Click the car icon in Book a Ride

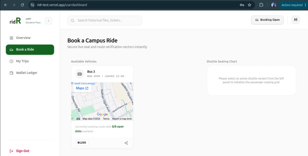(x=11, y=50)
